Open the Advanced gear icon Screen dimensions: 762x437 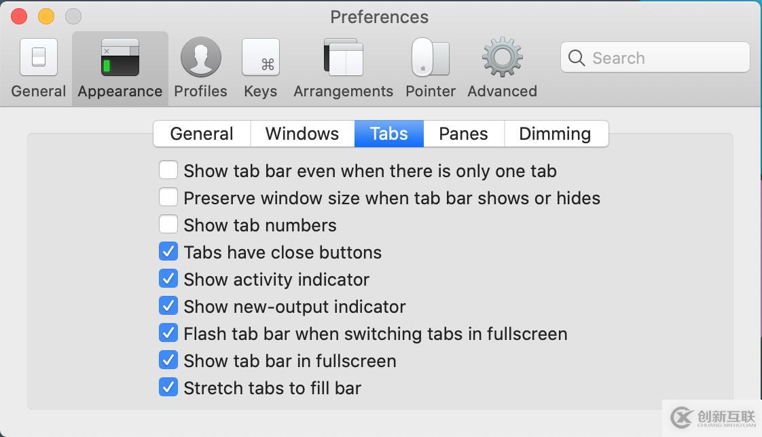click(503, 58)
